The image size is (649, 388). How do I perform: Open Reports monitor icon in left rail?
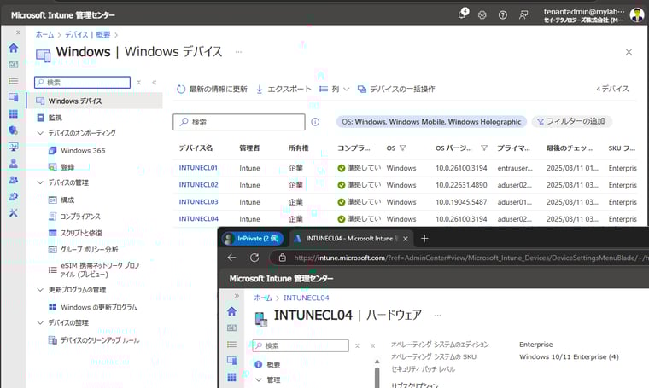pos(14,148)
